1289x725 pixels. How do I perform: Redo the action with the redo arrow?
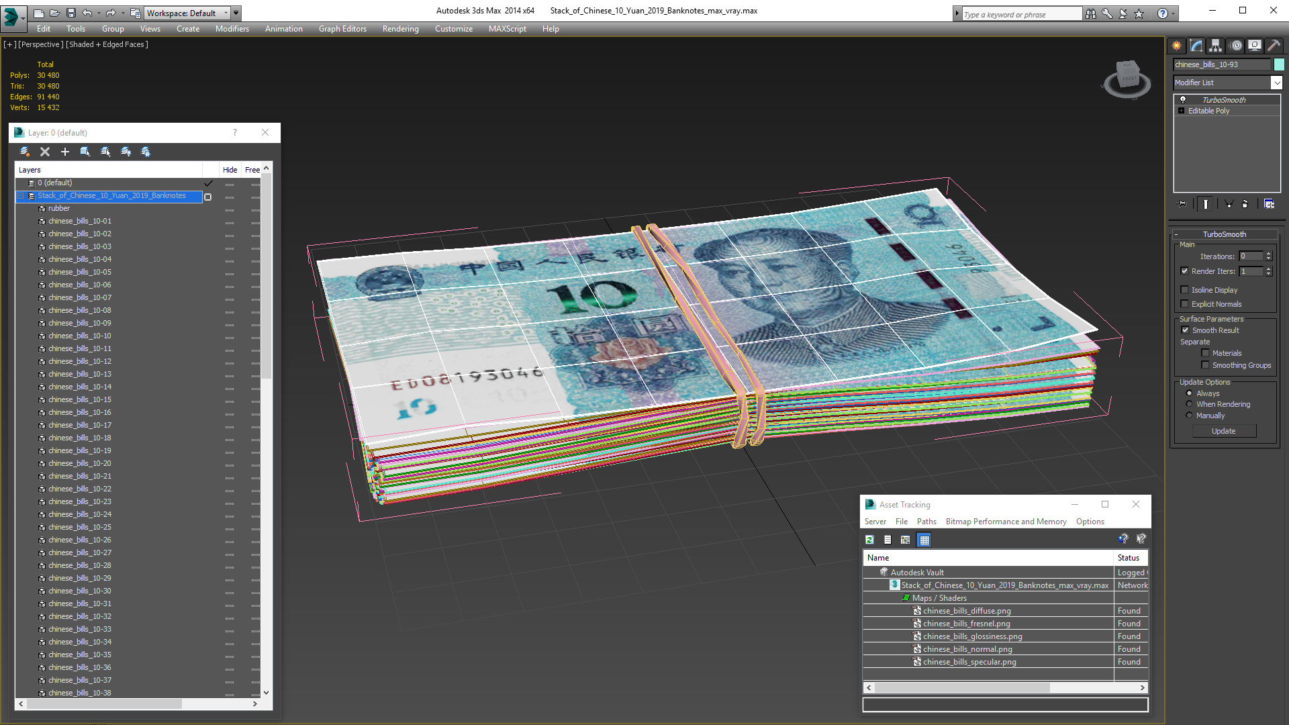pos(111,13)
